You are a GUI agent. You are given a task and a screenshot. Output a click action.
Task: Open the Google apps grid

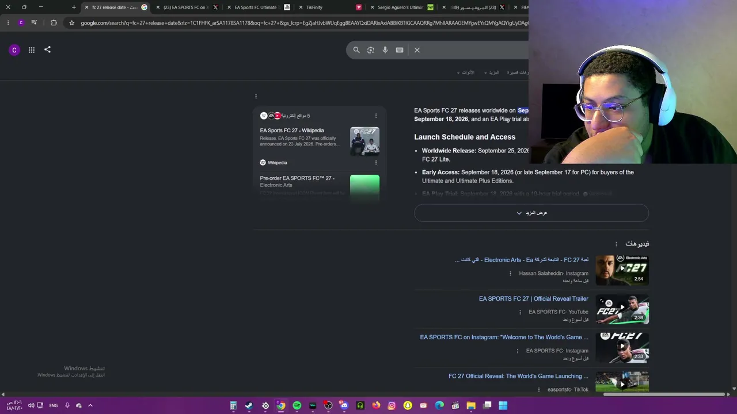32,50
